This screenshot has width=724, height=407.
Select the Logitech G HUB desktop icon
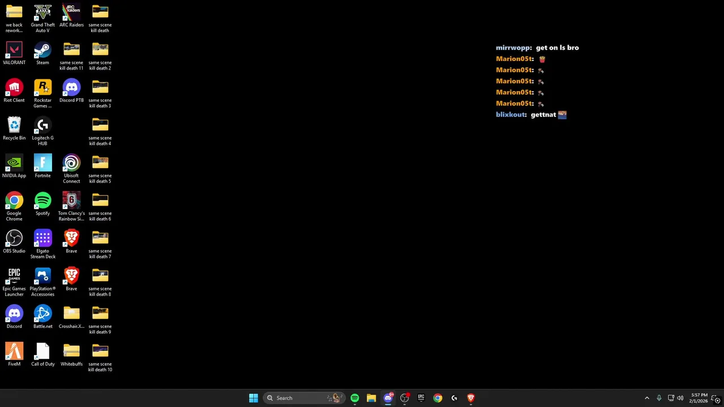tap(42, 131)
